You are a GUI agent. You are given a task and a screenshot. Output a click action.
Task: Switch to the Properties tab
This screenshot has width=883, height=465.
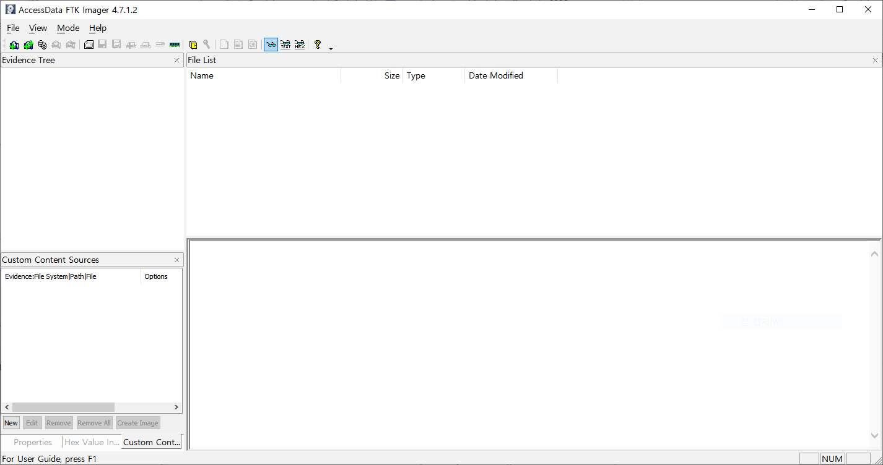(x=33, y=442)
